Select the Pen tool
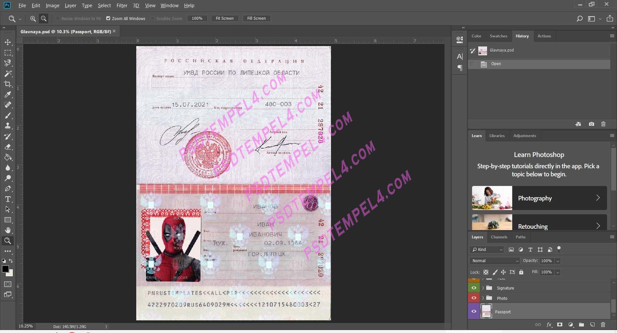The width and height of the screenshot is (617, 333). pyautogui.click(x=8, y=188)
